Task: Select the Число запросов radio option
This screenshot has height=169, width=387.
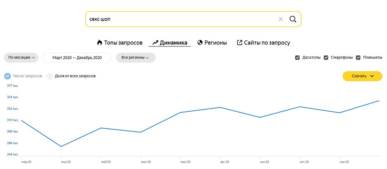Action: [x=8, y=76]
